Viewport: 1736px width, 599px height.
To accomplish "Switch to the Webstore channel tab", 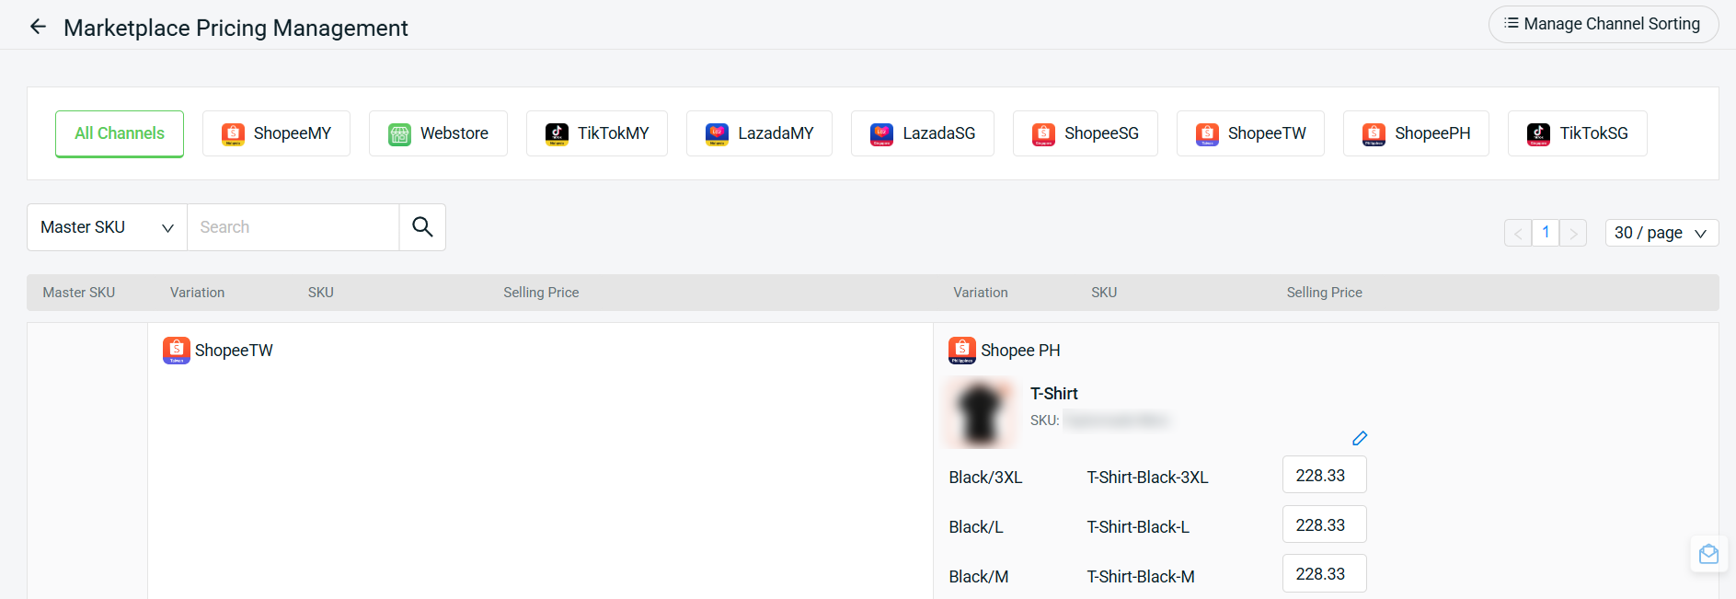I will pos(438,133).
